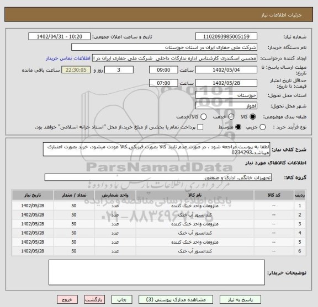This screenshot has height=307, width=318.
Task: Click the اهواز delivery city field
Action: (226, 106)
